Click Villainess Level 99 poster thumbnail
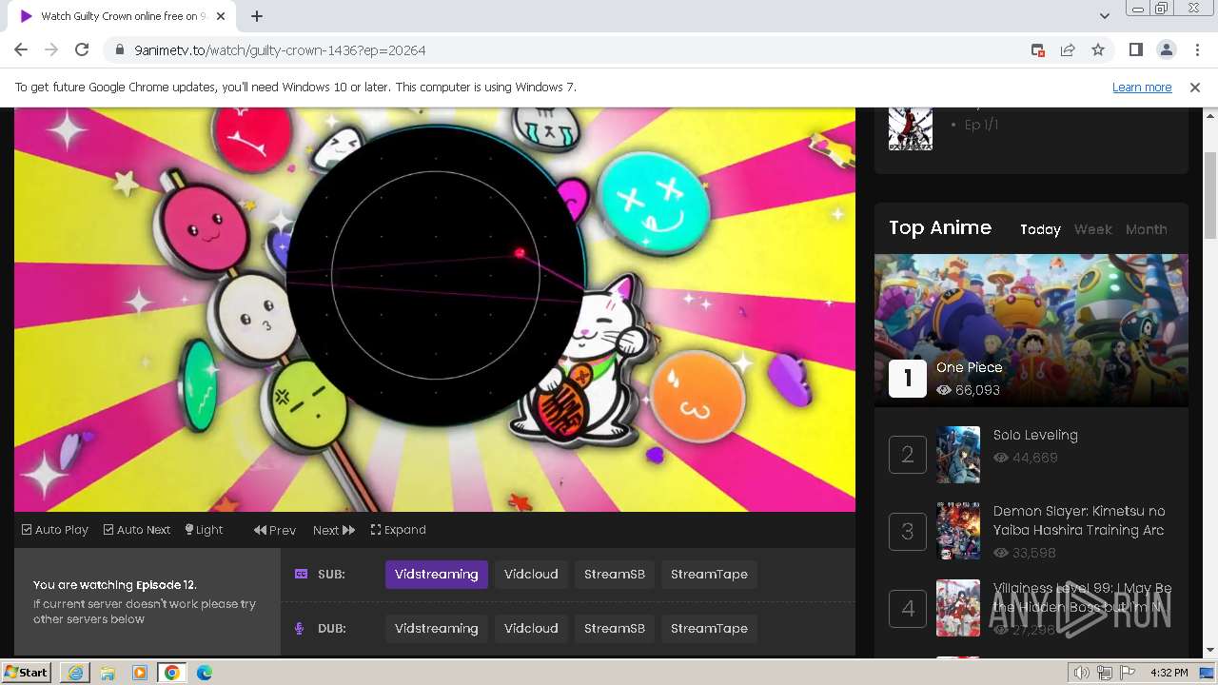The width and height of the screenshot is (1218, 685). (x=958, y=608)
